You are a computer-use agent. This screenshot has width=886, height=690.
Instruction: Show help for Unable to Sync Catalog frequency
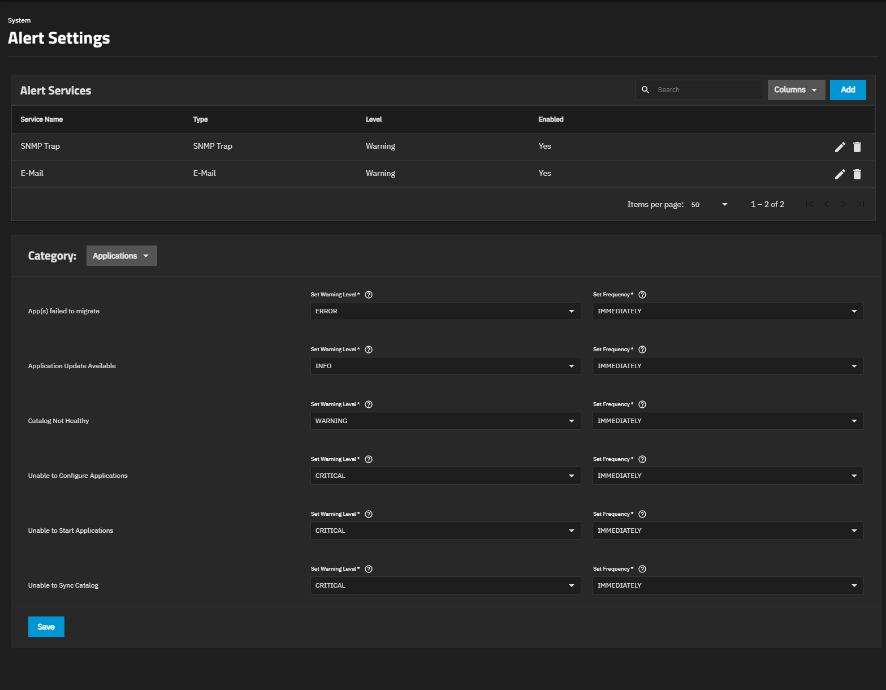coord(642,569)
